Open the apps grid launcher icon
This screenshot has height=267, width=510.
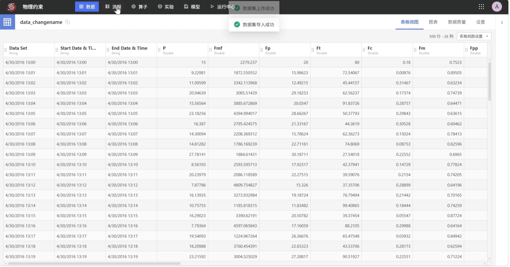(x=481, y=7)
